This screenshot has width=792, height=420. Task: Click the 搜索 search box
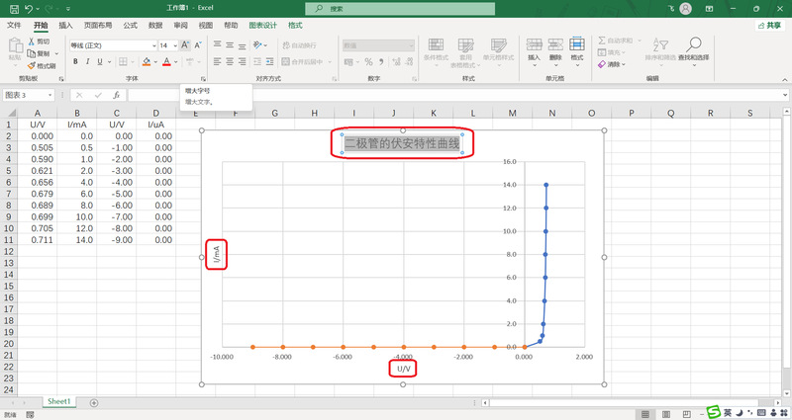point(400,9)
